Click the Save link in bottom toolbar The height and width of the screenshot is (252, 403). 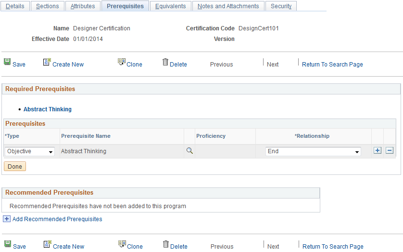click(20, 246)
